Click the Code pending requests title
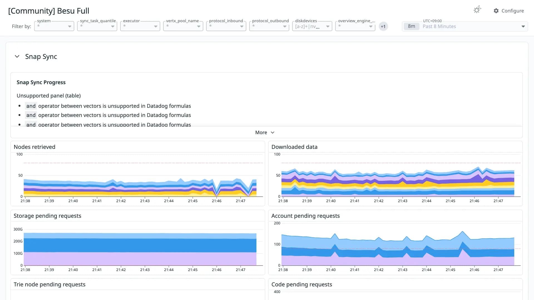The image size is (534, 300). tap(301, 284)
